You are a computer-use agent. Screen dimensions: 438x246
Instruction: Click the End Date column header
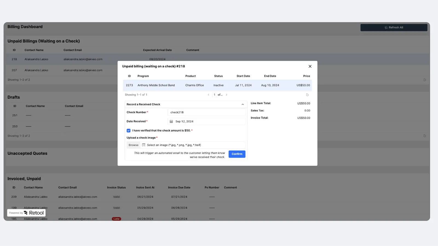tap(270, 76)
